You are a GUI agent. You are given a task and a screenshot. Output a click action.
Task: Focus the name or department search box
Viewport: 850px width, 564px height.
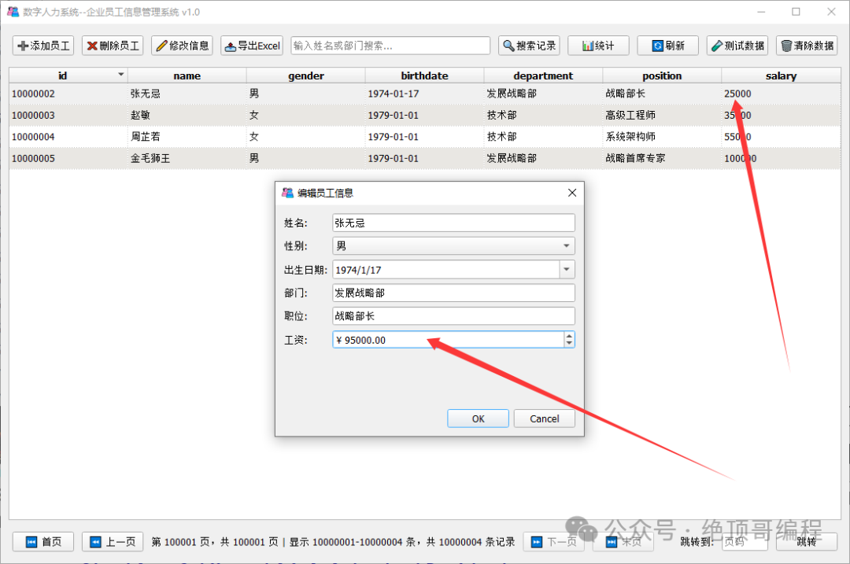(390, 46)
